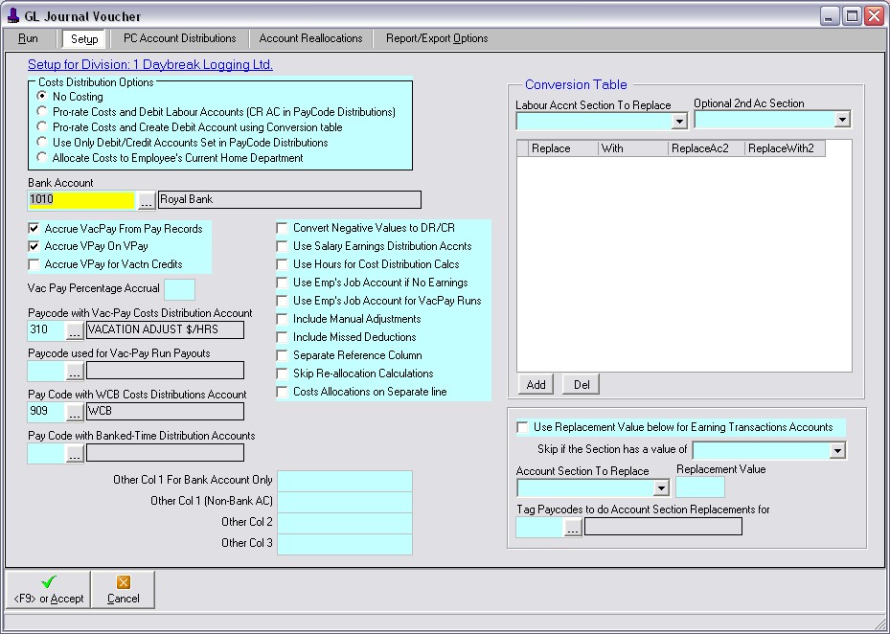Screen dimensions: 890x634
Task: Enable Separate Reference Column
Action: 282,355
